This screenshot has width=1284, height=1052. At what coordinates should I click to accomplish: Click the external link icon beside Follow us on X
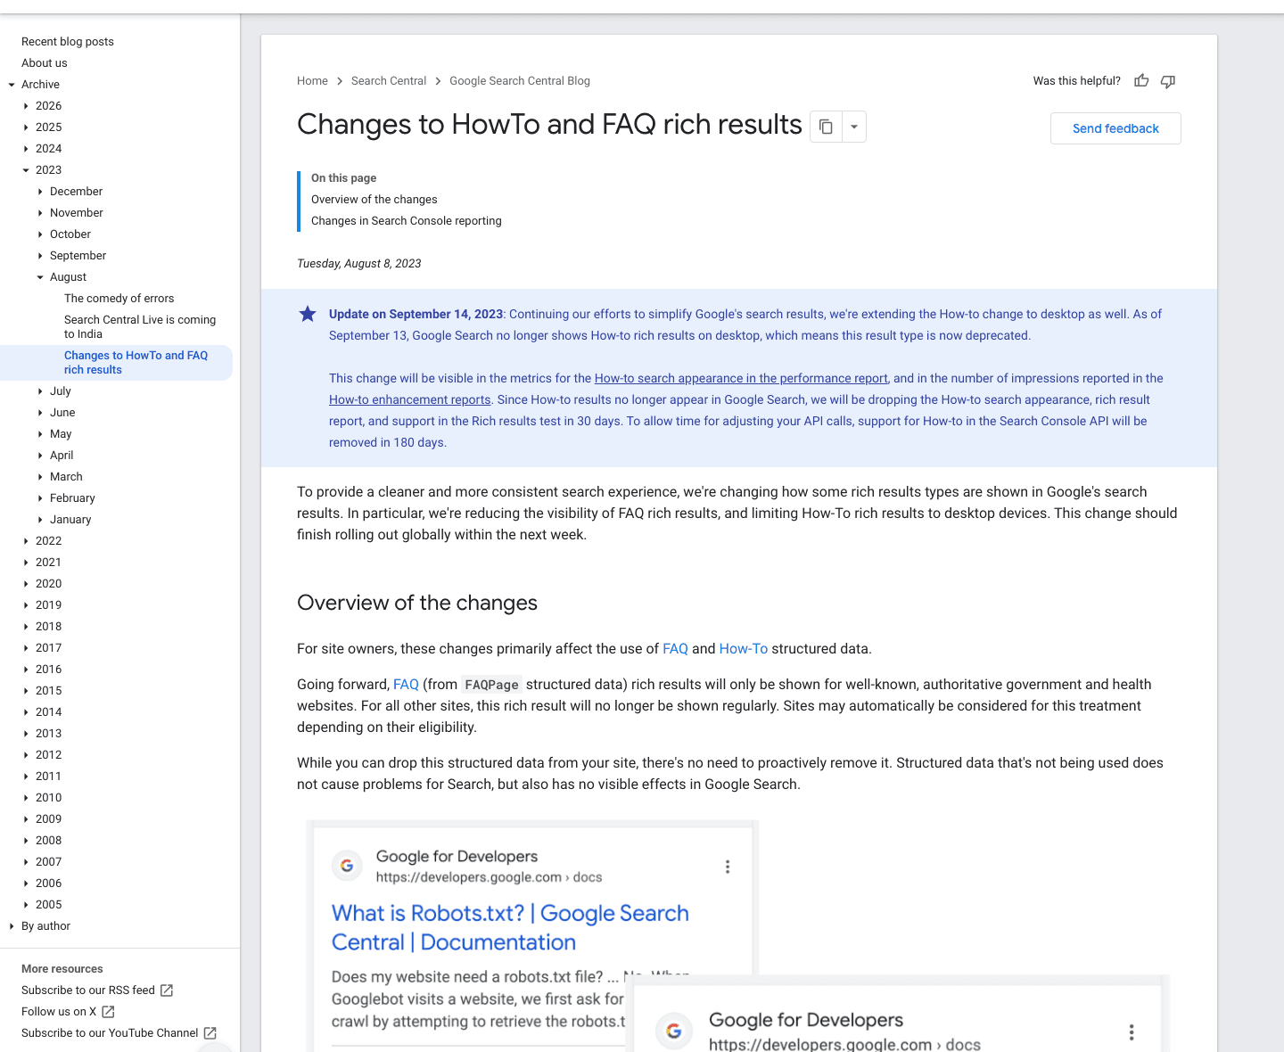[108, 1012]
